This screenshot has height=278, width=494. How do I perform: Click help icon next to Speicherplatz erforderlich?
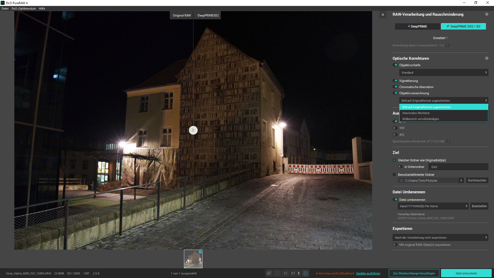(448, 141)
